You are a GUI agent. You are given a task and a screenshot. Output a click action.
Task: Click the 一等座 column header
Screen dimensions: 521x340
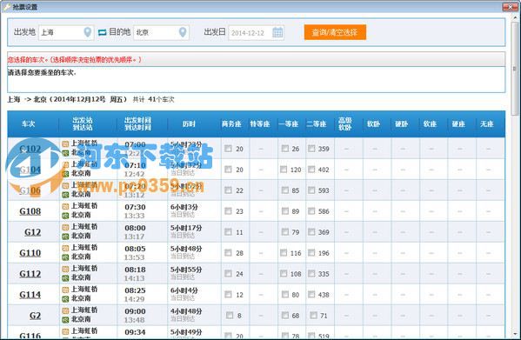289,123
